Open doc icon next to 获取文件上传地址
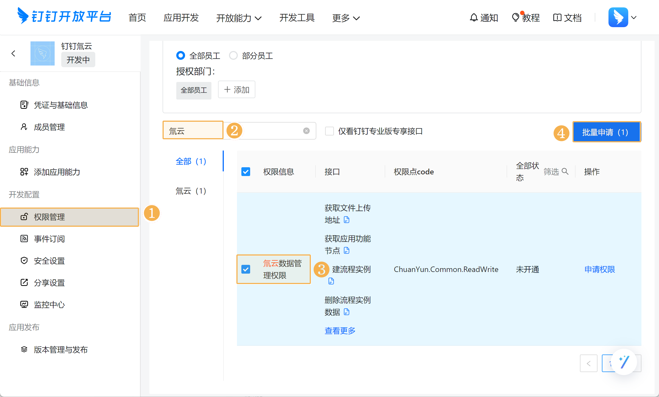Screen dimensions: 659x397 click(x=347, y=220)
